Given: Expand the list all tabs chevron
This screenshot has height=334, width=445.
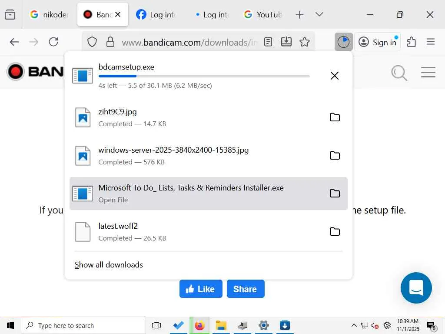Looking at the screenshot, I should pyautogui.click(x=319, y=14).
